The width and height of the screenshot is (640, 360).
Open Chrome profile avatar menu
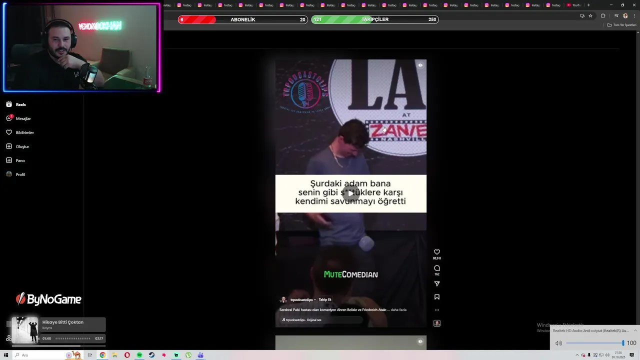coord(625,15)
